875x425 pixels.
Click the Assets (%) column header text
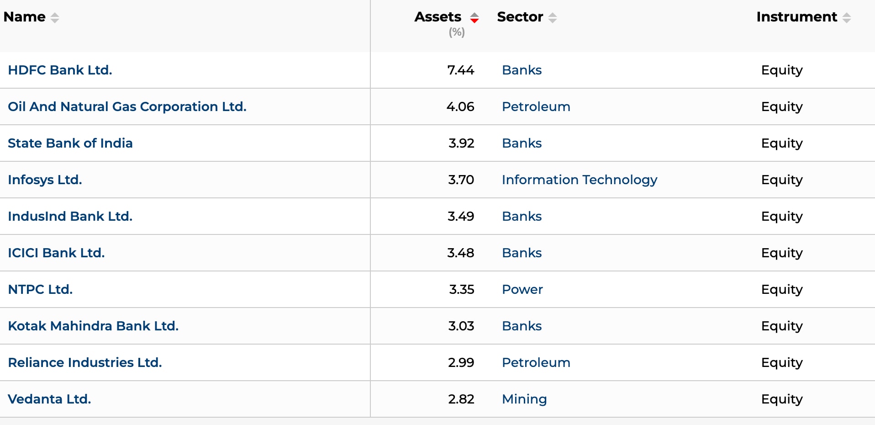438,17
